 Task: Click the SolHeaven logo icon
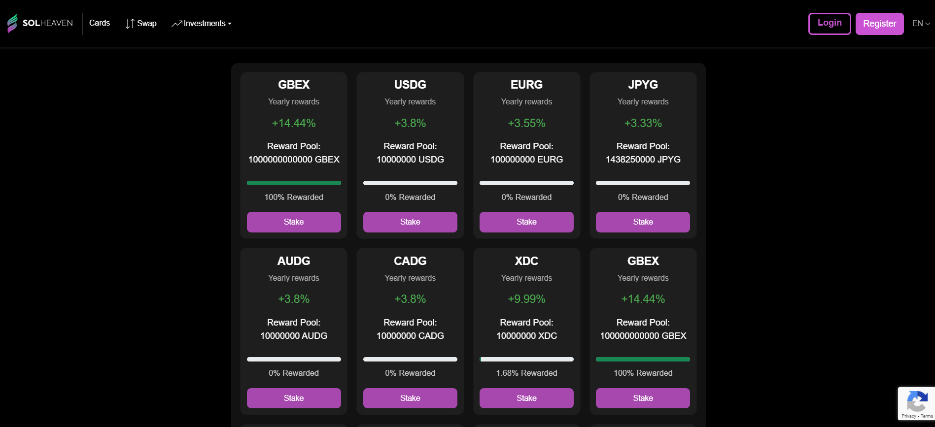coord(12,23)
